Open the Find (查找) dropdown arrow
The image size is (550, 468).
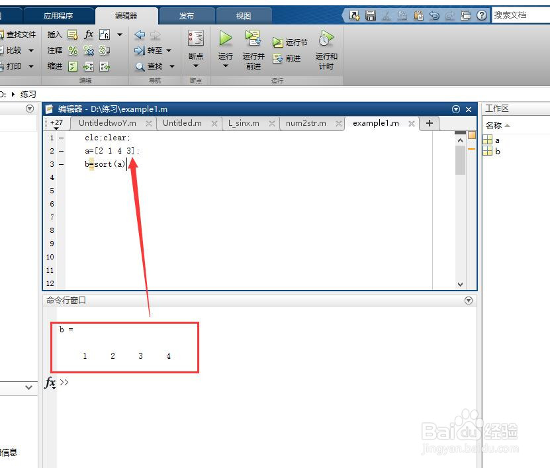pyautogui.click(x=172, y=66)
